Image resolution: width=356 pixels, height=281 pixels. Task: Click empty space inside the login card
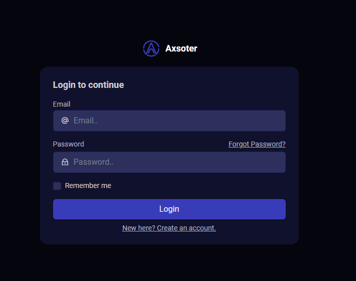tap(204, 86)
